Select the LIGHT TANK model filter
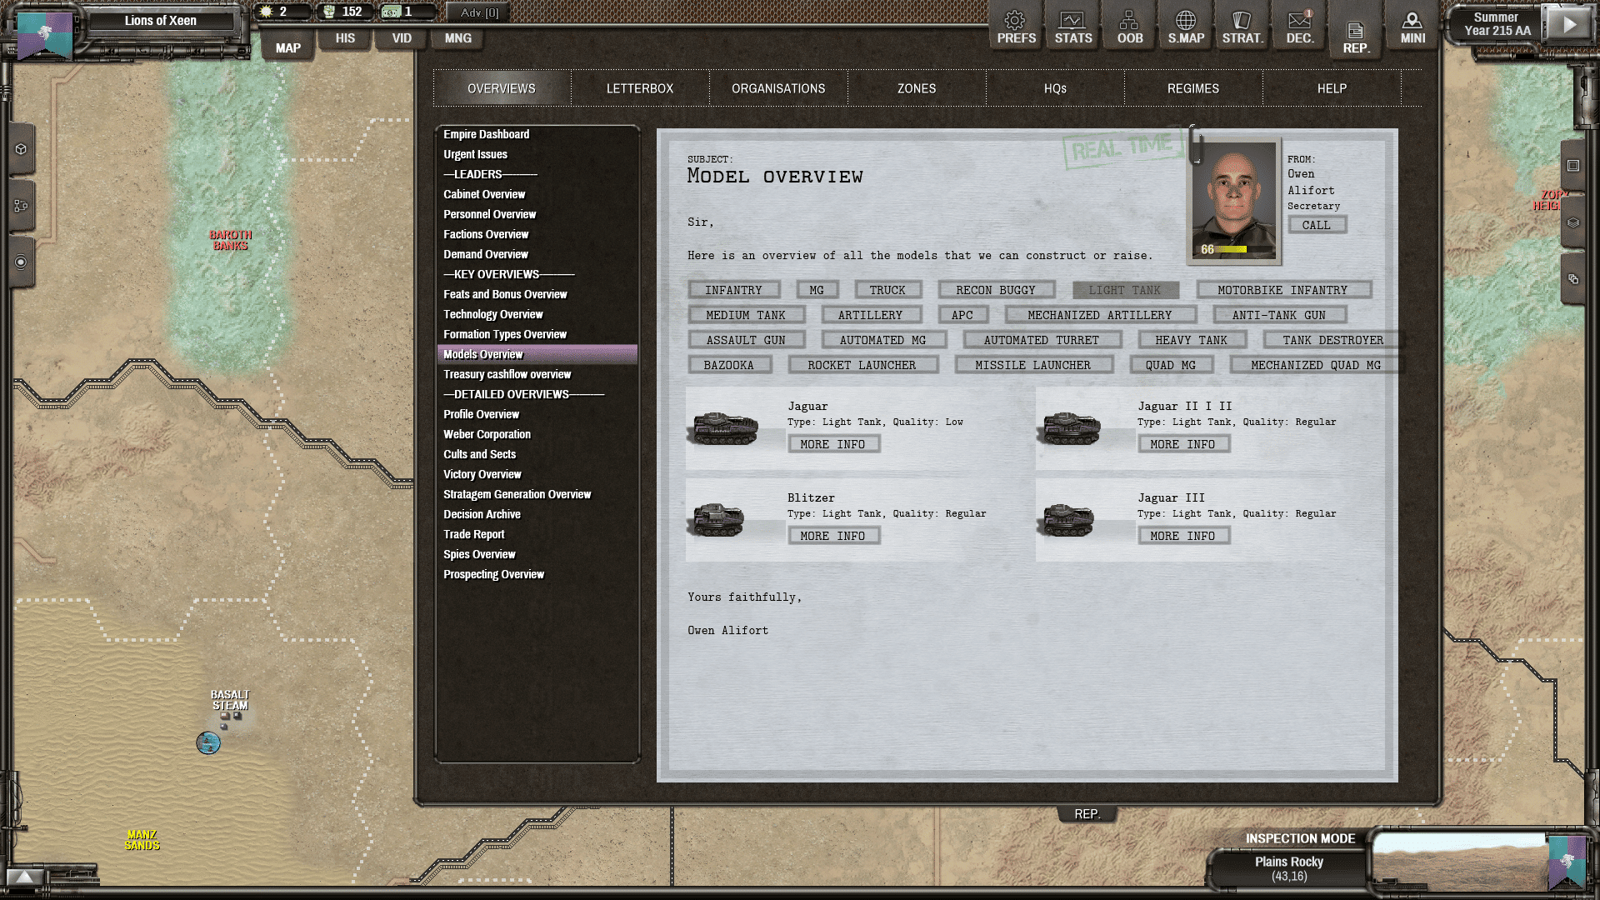The height and width of the screenshot is (900, 1600). click(x=1124, y=290)
